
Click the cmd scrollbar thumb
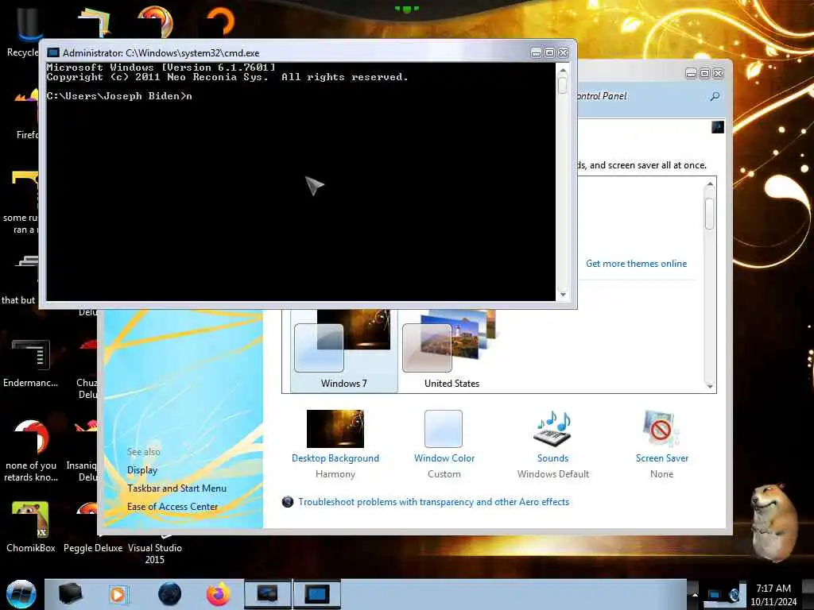tap(563, 85)
